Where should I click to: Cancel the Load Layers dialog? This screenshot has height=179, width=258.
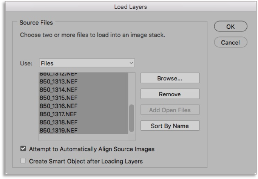tap(230, 42)
